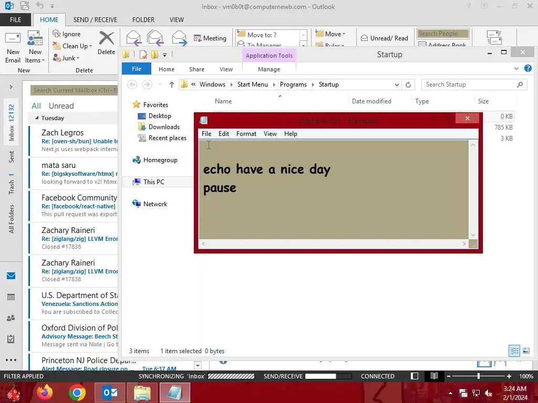
Task: Open the Junk dropdown
Action: [78, 58]
